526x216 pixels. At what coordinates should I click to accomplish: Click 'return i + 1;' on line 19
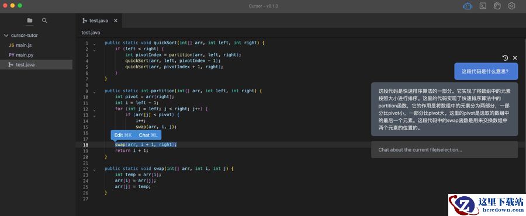[x=131, y=151]
